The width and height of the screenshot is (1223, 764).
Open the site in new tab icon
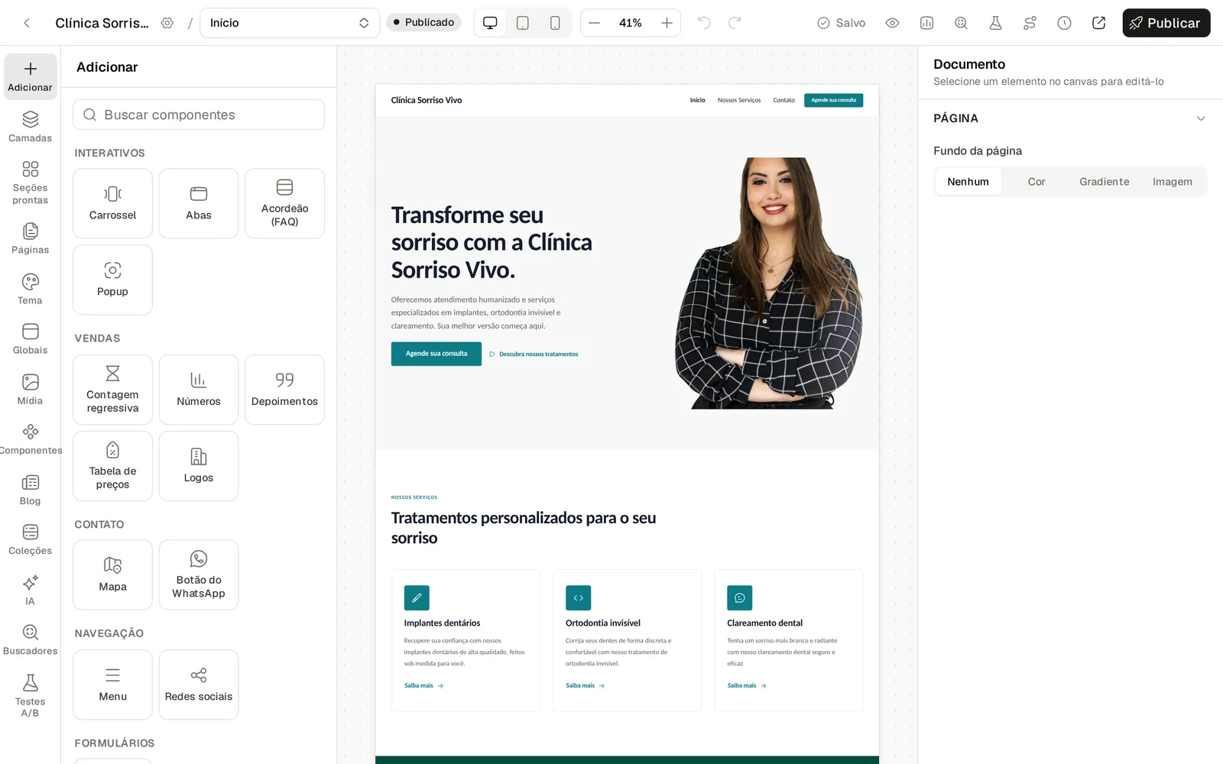click(x=1098, y=23)
